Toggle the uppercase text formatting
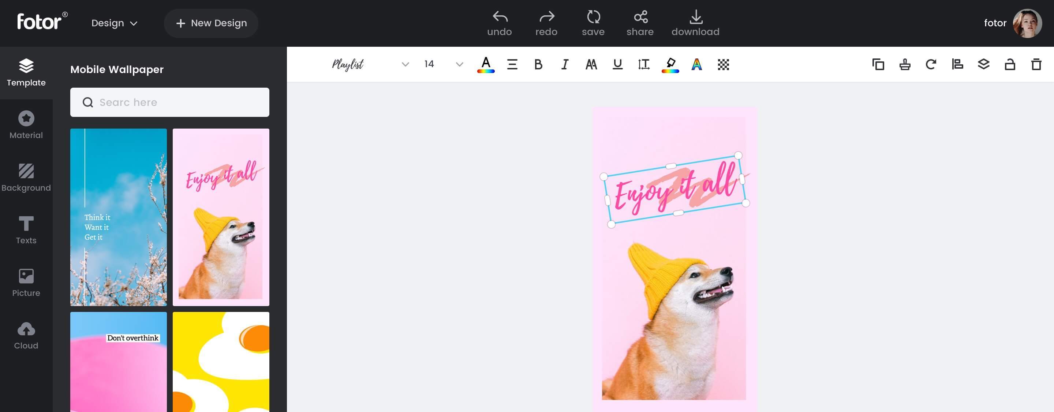 (590, 64)
